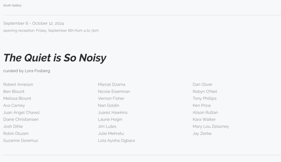
Task: Open Julie Mehretu artist link
Action: click(x=111, y=133)
